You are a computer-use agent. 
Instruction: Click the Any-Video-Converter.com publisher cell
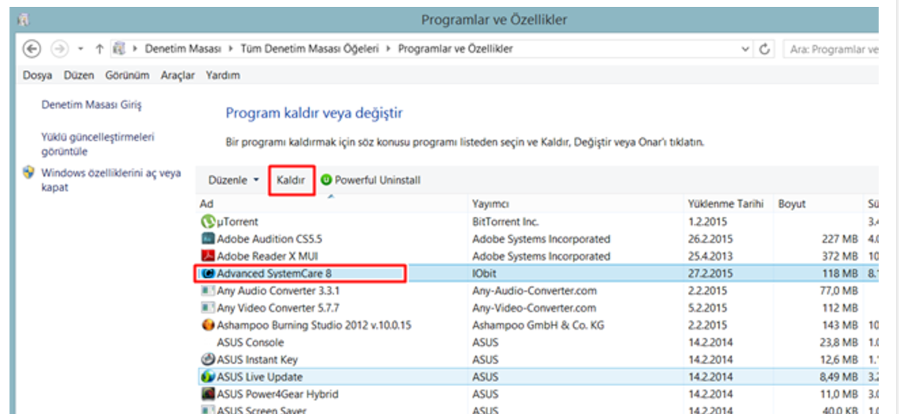[534, 308]
